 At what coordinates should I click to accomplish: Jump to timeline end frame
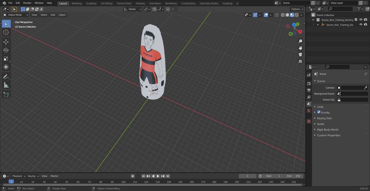pyautogui.click(x=168, y=176)
